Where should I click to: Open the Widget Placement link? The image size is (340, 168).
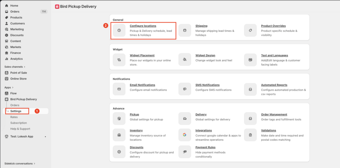click(142, 55)
